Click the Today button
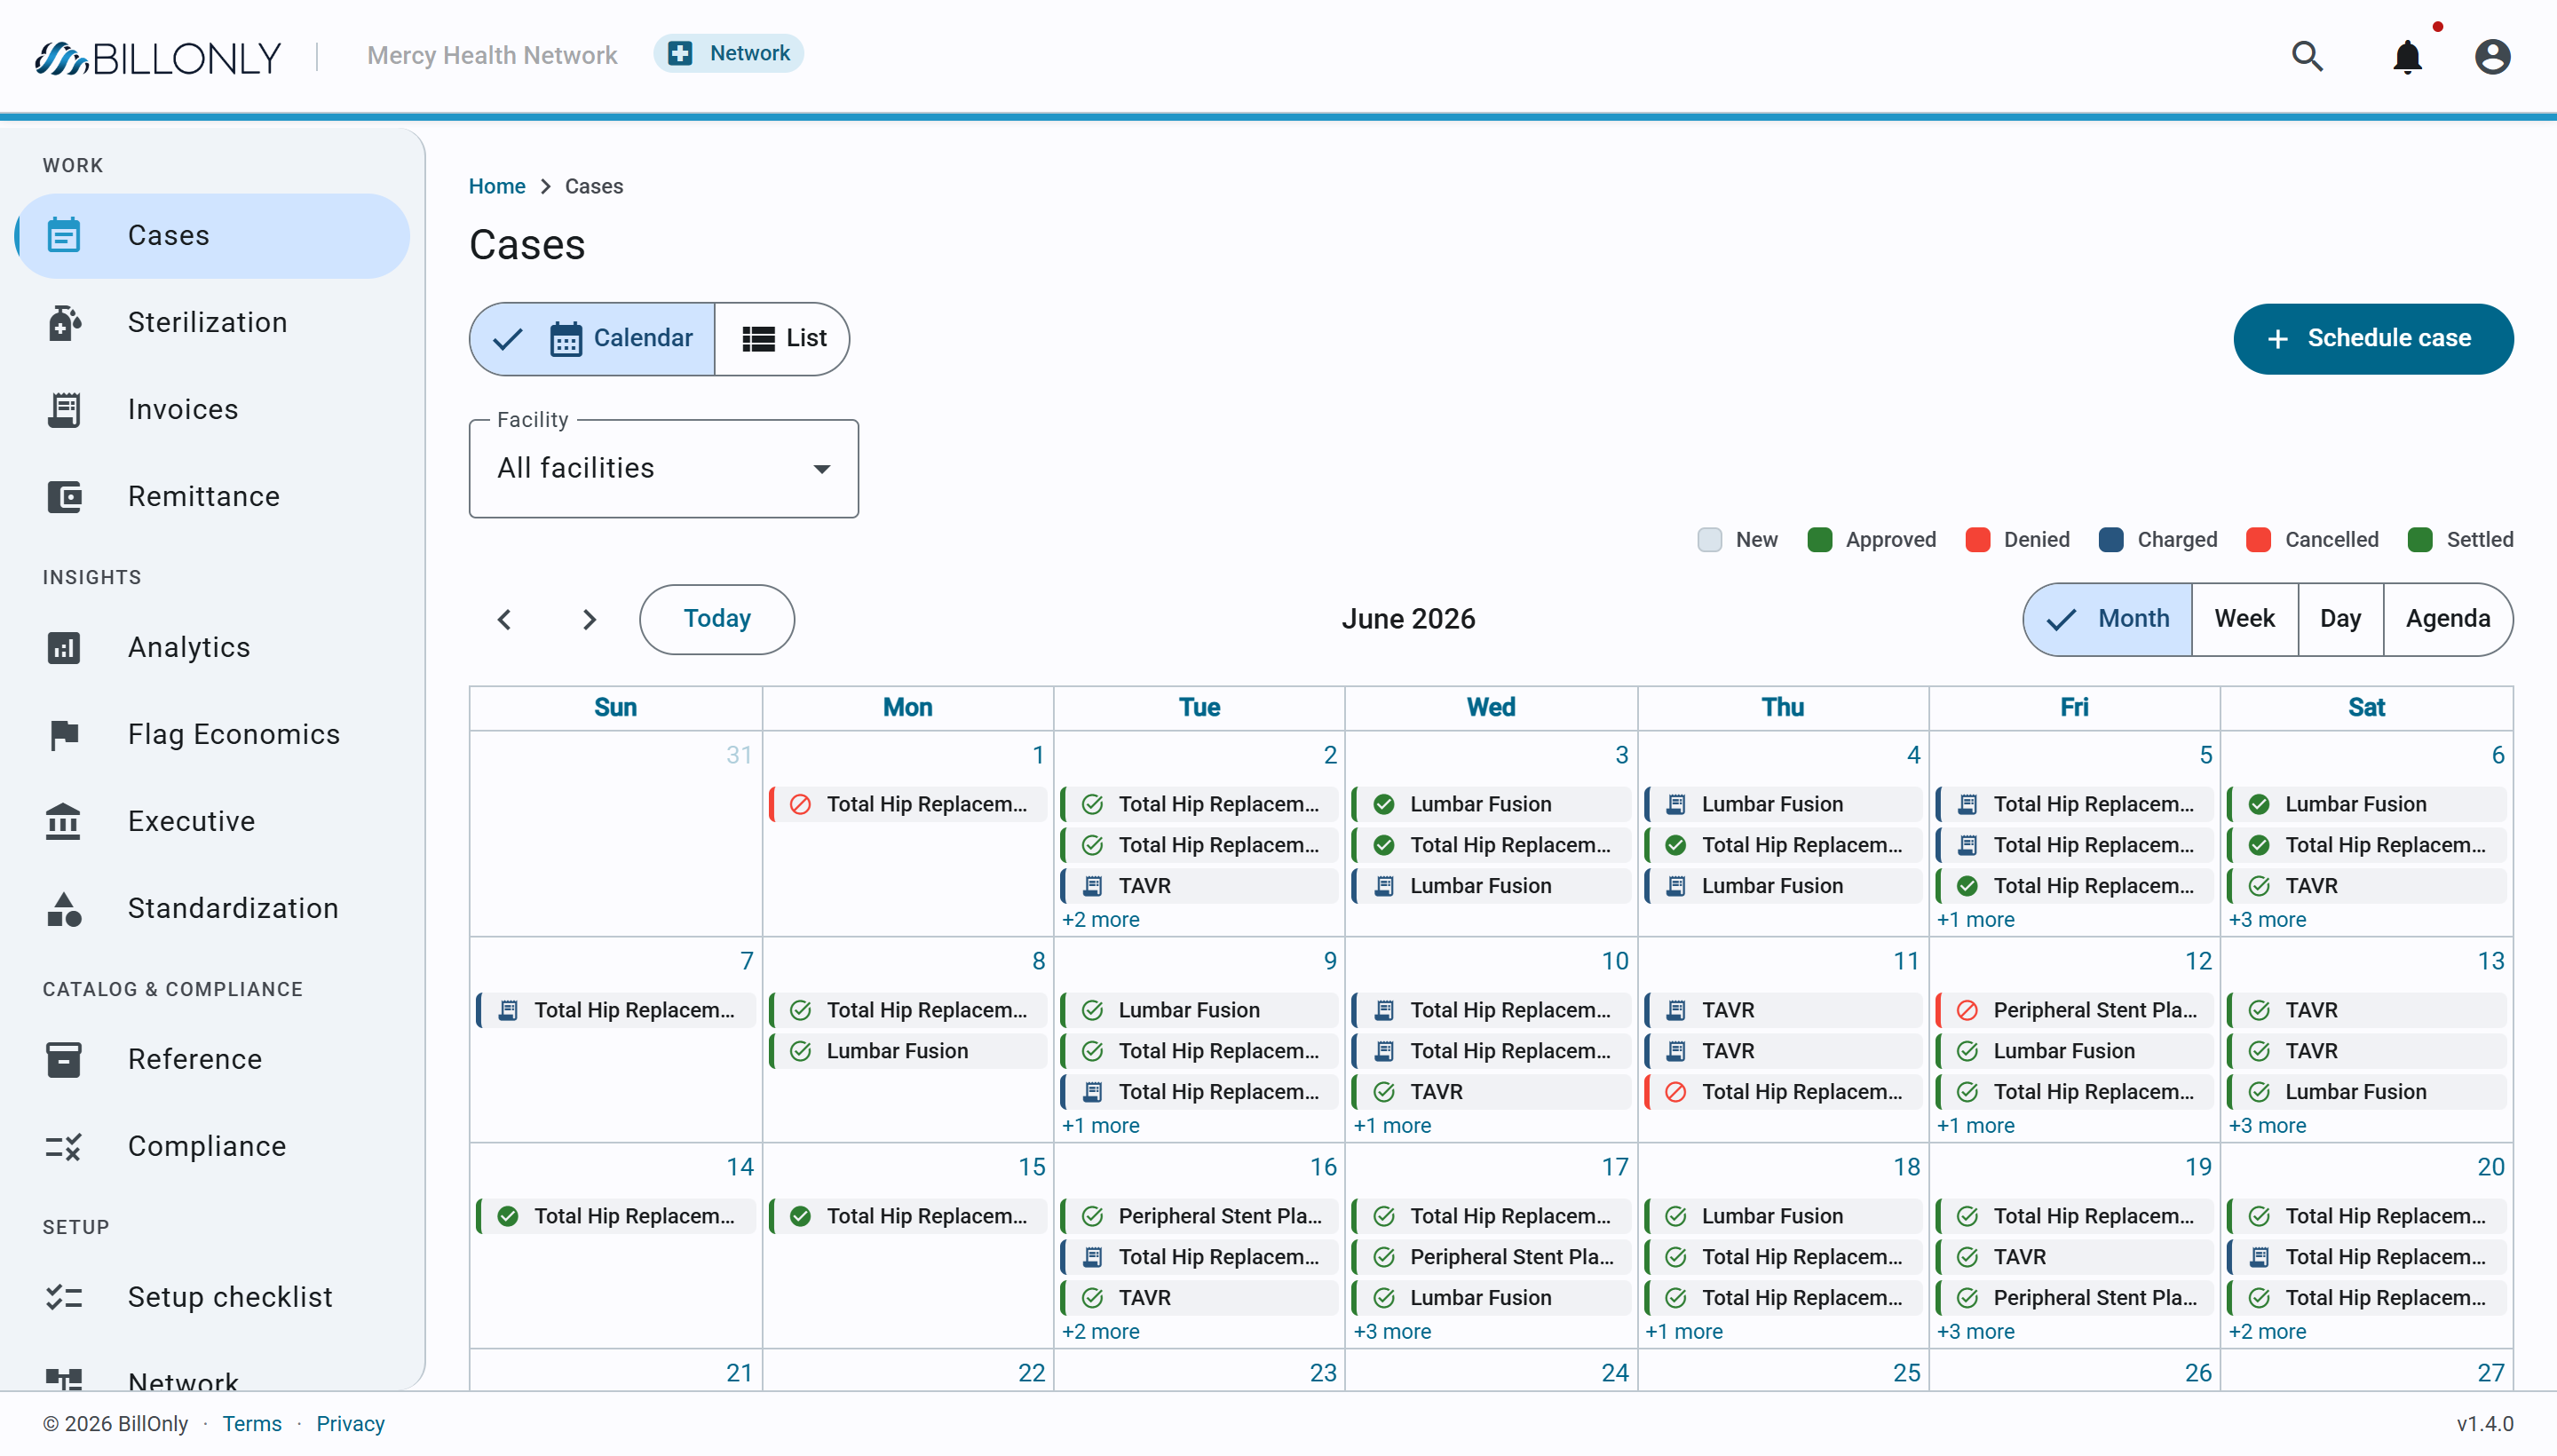Image resolution: width=2557 pixels, height=1456 pixels. pos(717,620)
